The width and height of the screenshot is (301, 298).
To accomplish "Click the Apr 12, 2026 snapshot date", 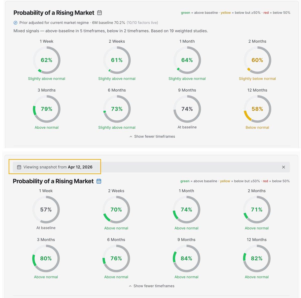I will point(80,167).
